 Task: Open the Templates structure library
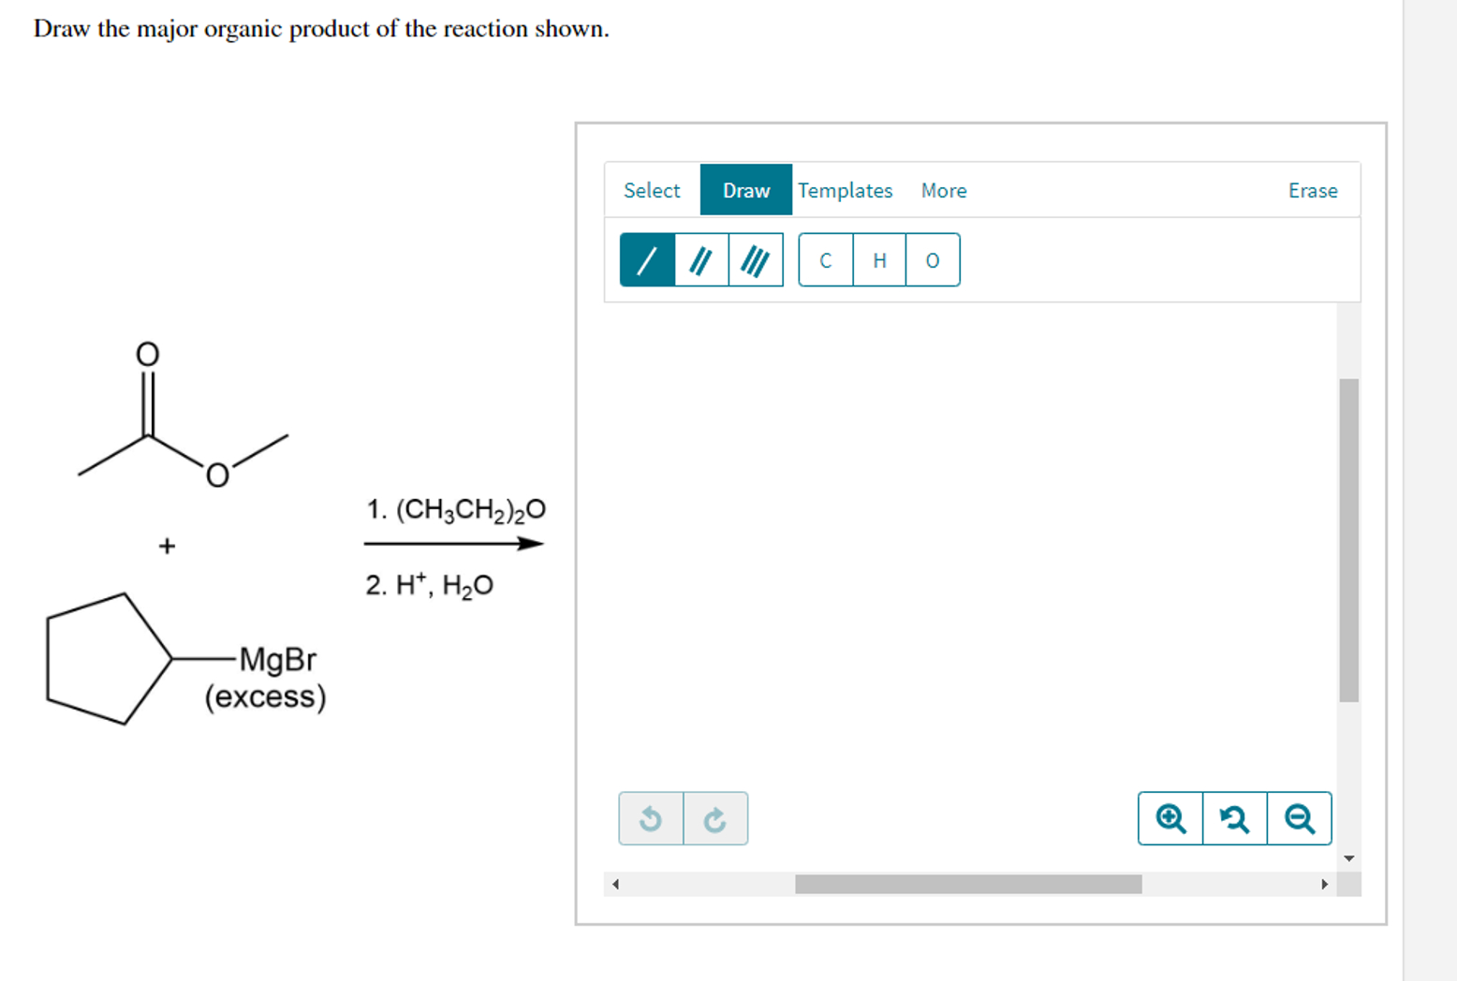(845, 190)
